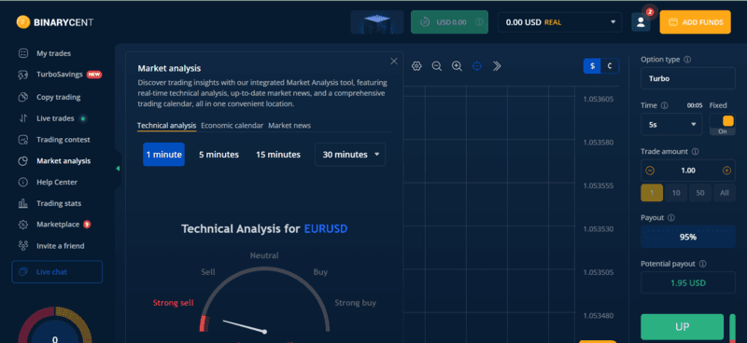This screenshot has width=747, height=343.
Task: Select the 1 amount preset
Action: click(x=652, y=193)
